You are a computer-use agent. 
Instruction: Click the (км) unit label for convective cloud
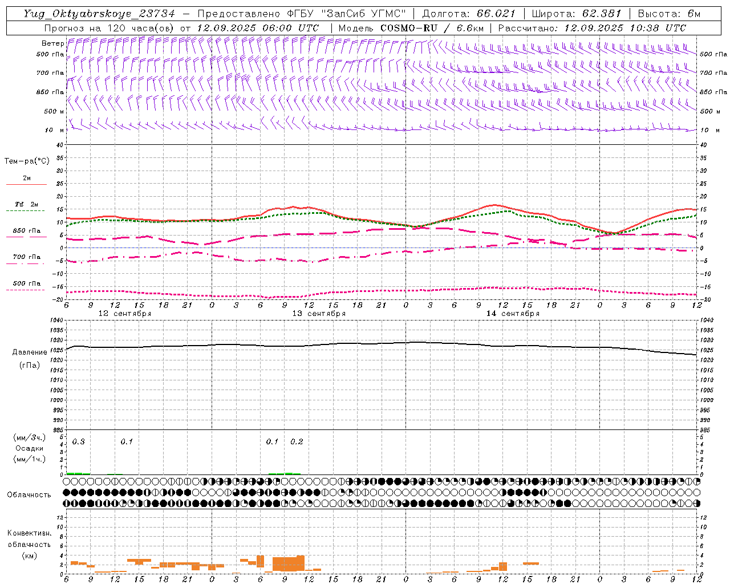(x=29, y=555)
